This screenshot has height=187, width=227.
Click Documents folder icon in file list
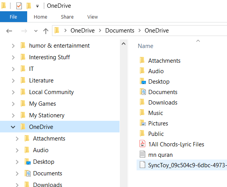point(142,92)
